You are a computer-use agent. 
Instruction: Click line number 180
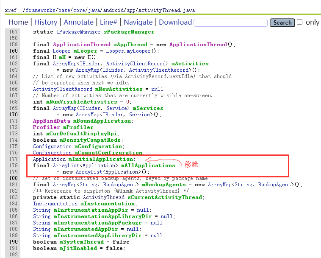point(14,178)
